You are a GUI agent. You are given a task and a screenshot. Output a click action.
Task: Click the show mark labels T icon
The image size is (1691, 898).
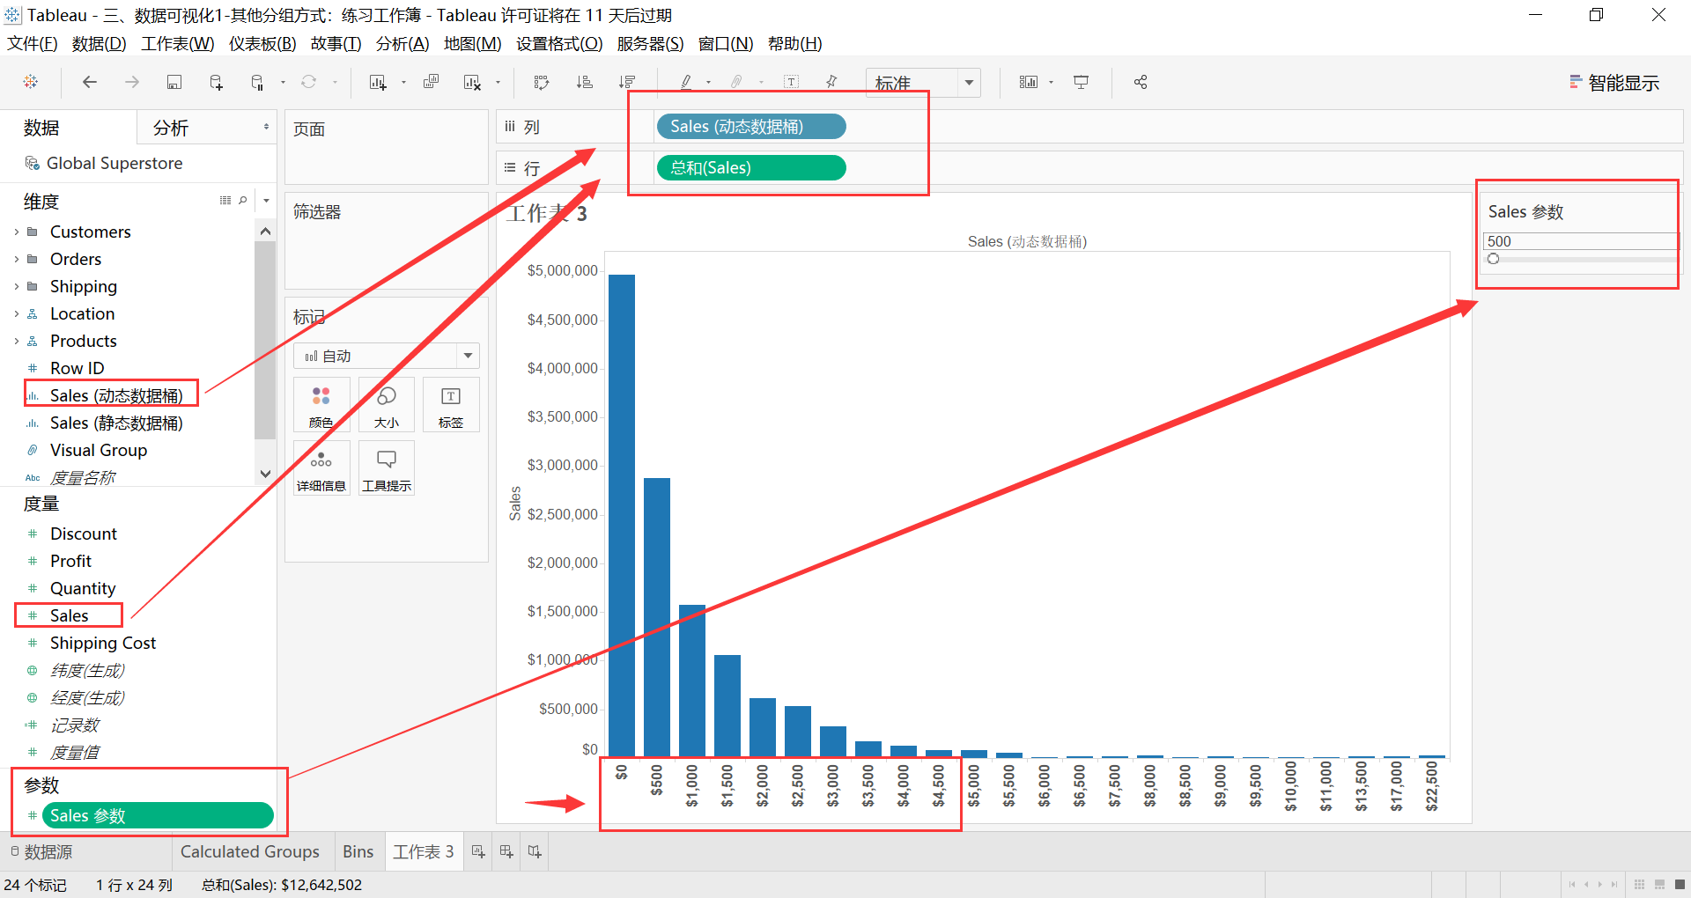pyautogui.click(x=791, y=82)
